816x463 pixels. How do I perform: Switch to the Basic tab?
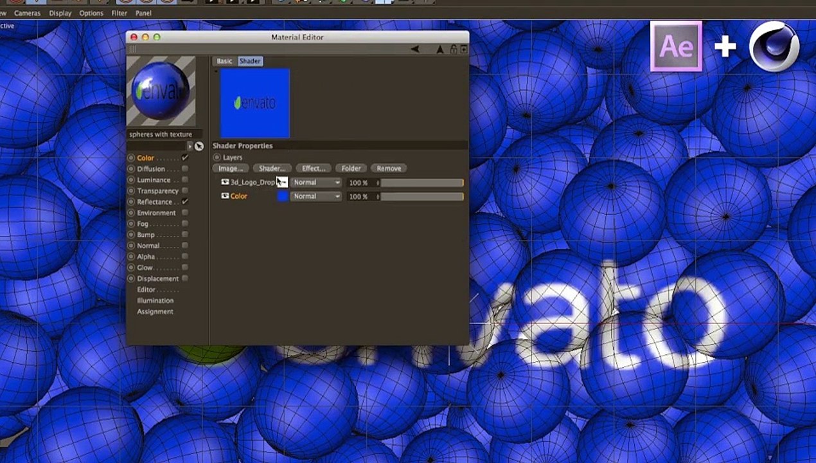[224, 61]
